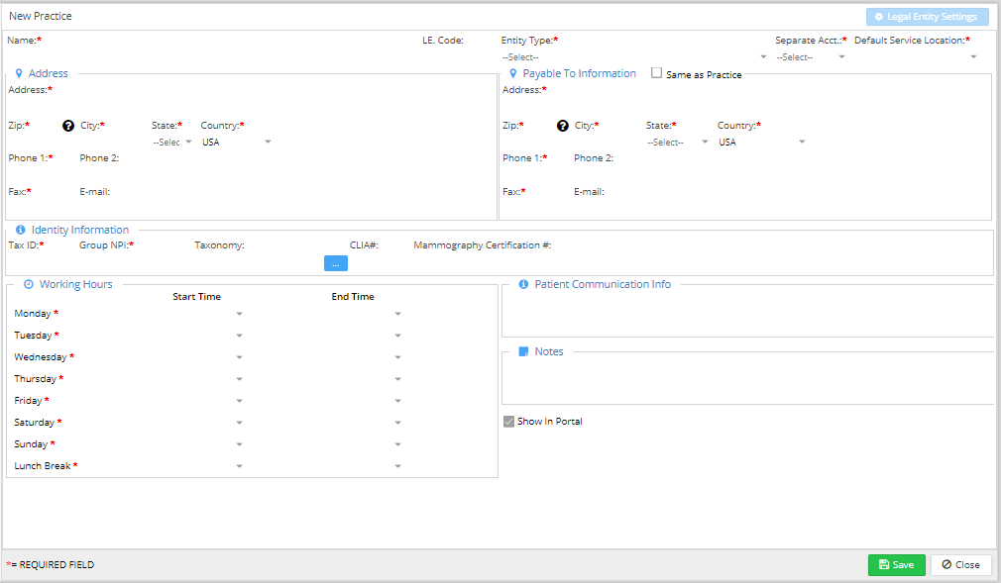Click the Save button
The height and width of the screenshot is (583, 1001).
point(896,564)
